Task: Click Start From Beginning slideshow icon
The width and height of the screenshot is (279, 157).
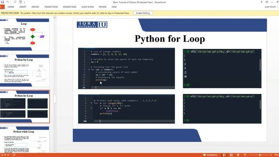Action: (x=20, y=2)
